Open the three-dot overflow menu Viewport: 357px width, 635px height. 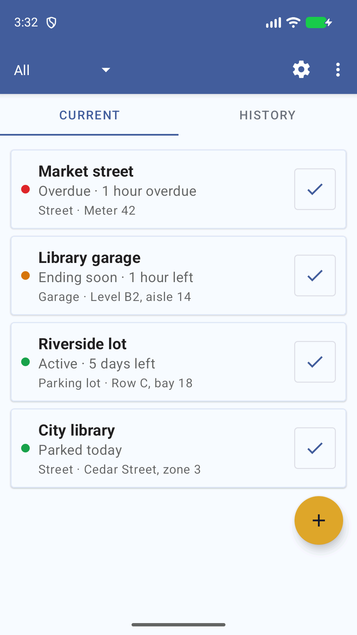337,70
